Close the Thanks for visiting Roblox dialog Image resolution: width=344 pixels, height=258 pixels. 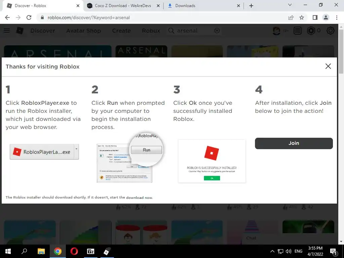pos(328,66)
